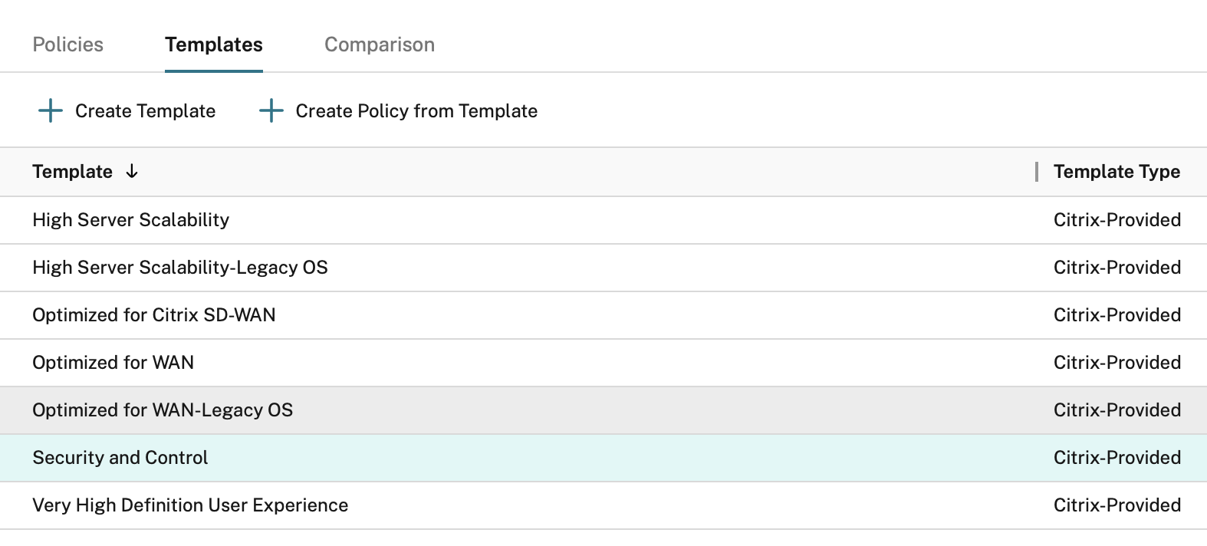Click plus icon beside Create Policy from Template
This screenshot has width=1207, height=546.
(271, 110)
